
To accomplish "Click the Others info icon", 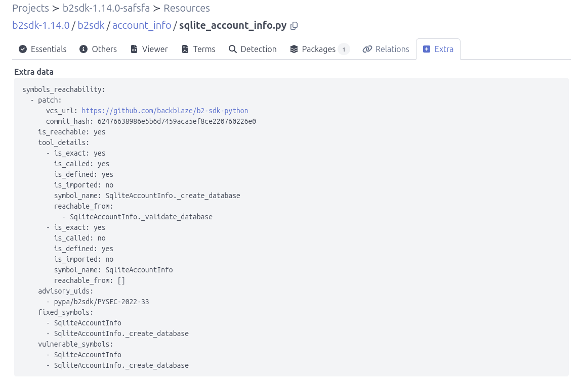I will coord(84,49).
